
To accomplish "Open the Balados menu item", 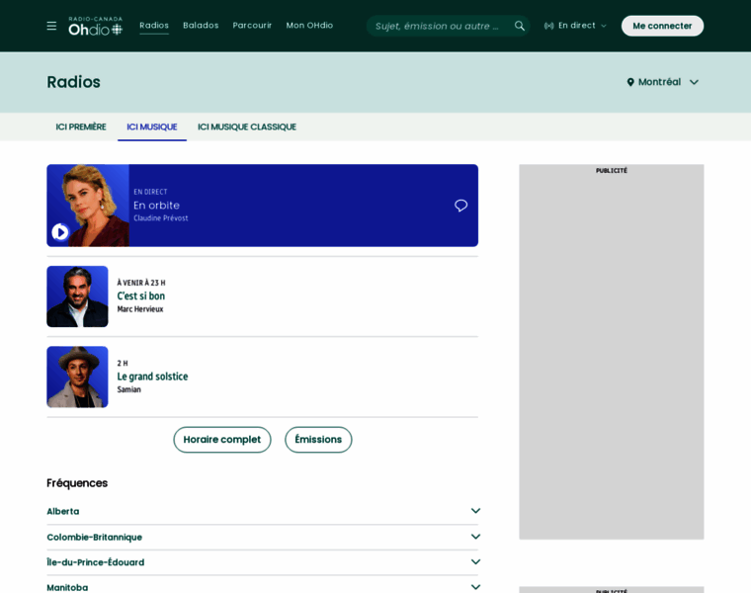I will click(201, 26).
